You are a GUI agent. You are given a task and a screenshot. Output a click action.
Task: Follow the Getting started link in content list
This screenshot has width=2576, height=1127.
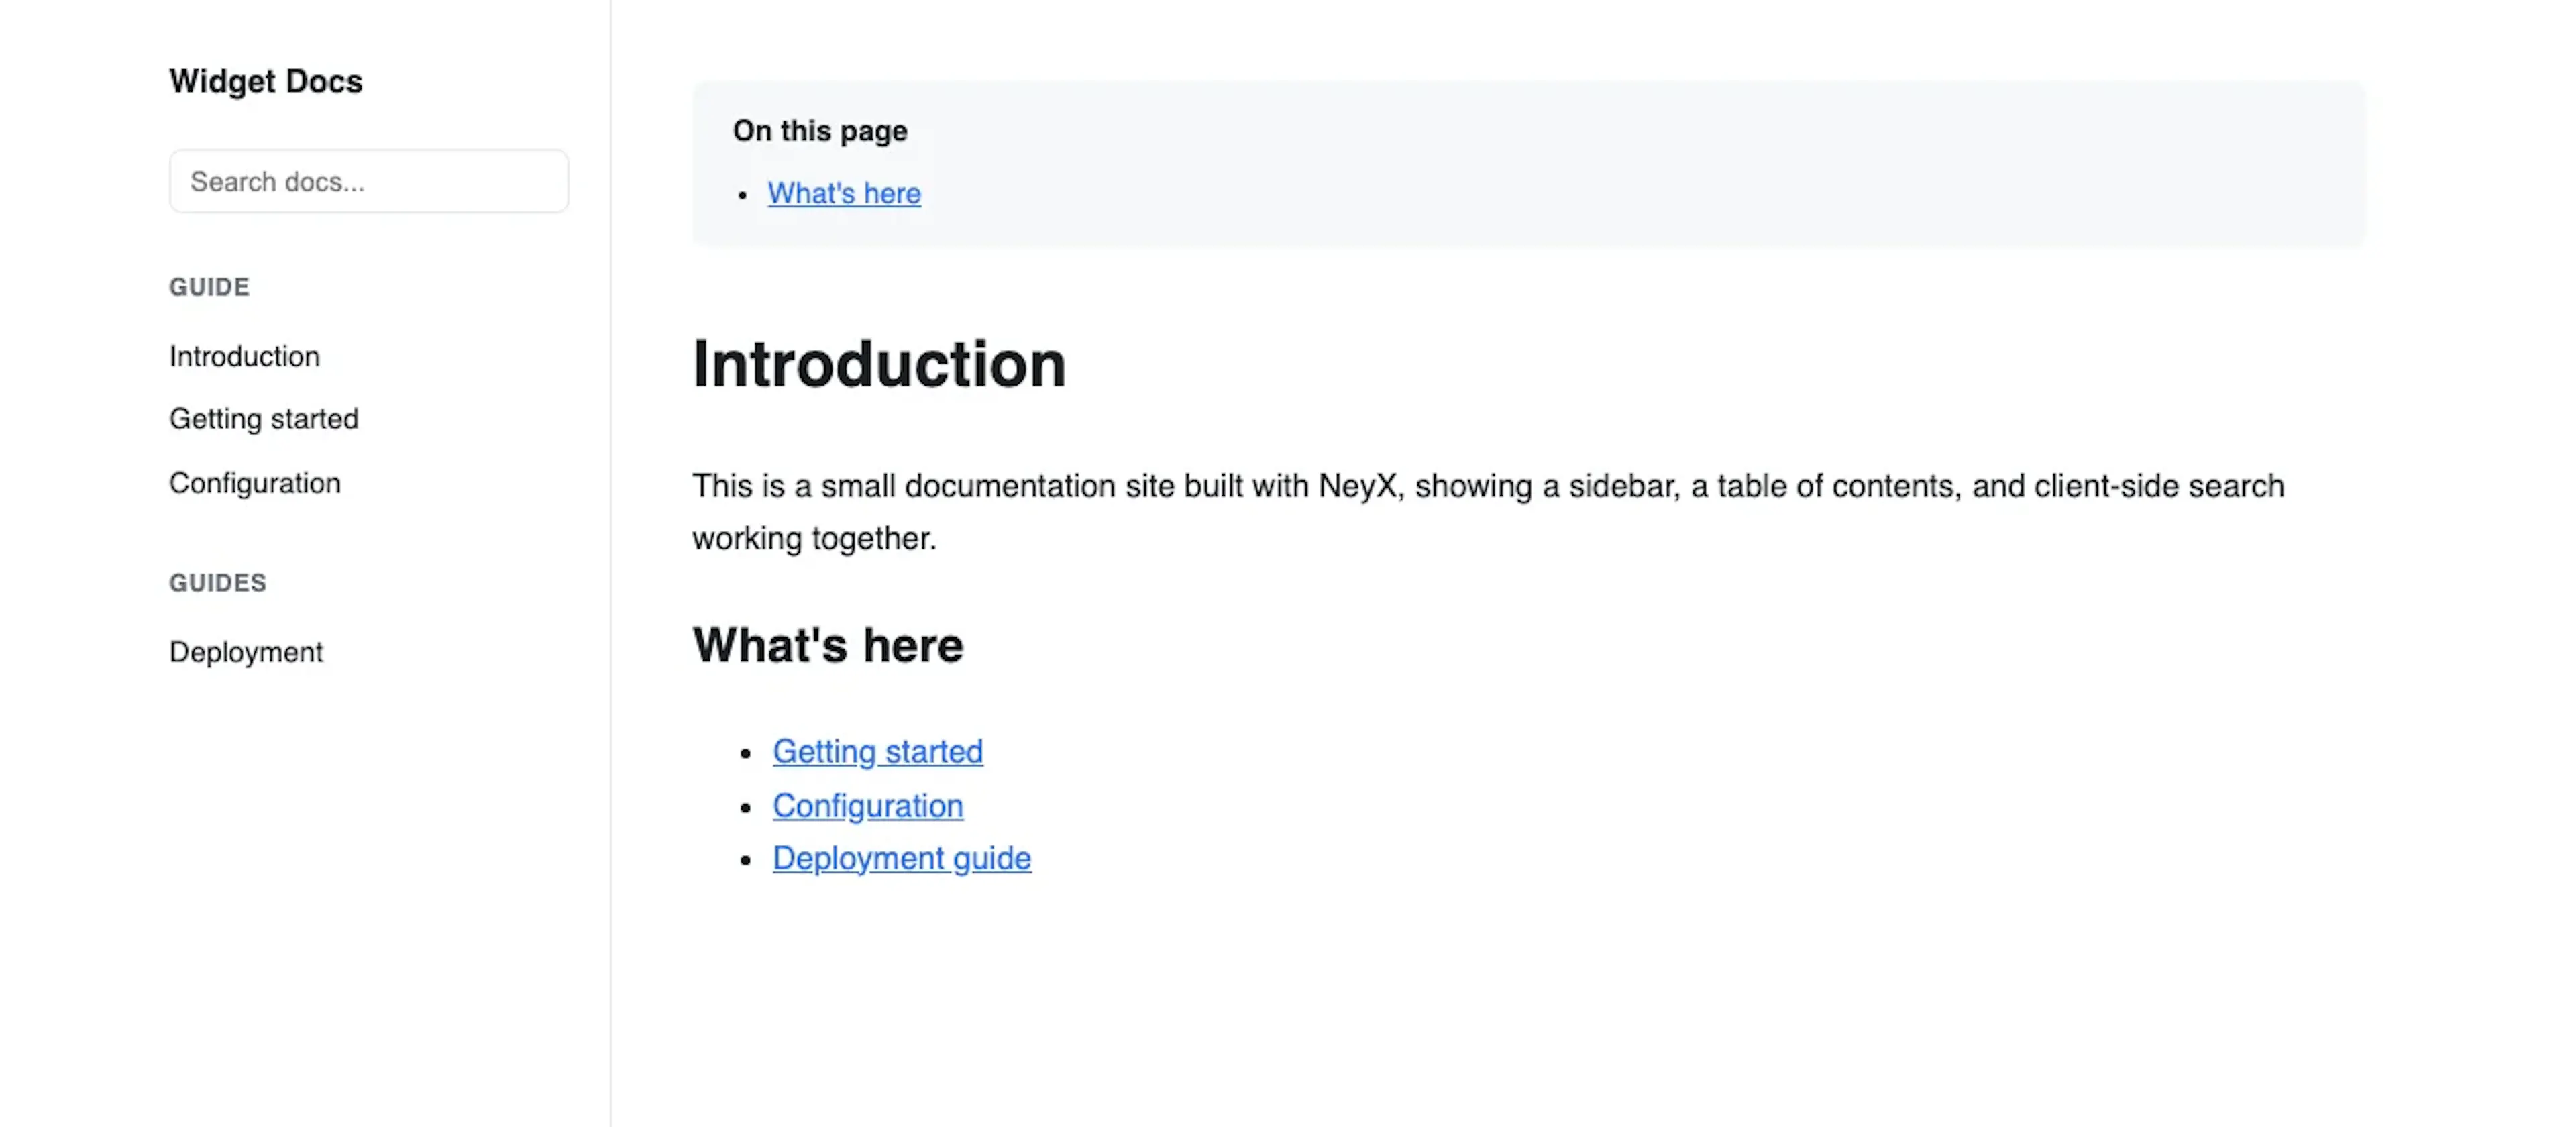point(877,751)
